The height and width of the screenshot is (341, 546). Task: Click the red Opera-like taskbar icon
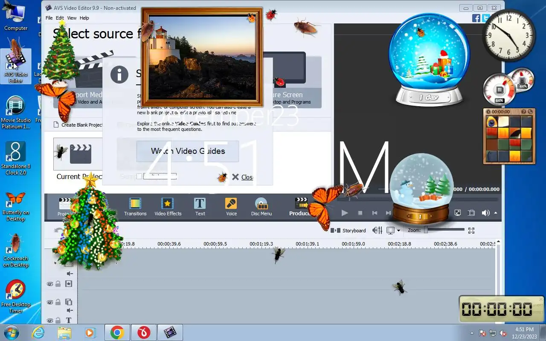click(144, 332)
